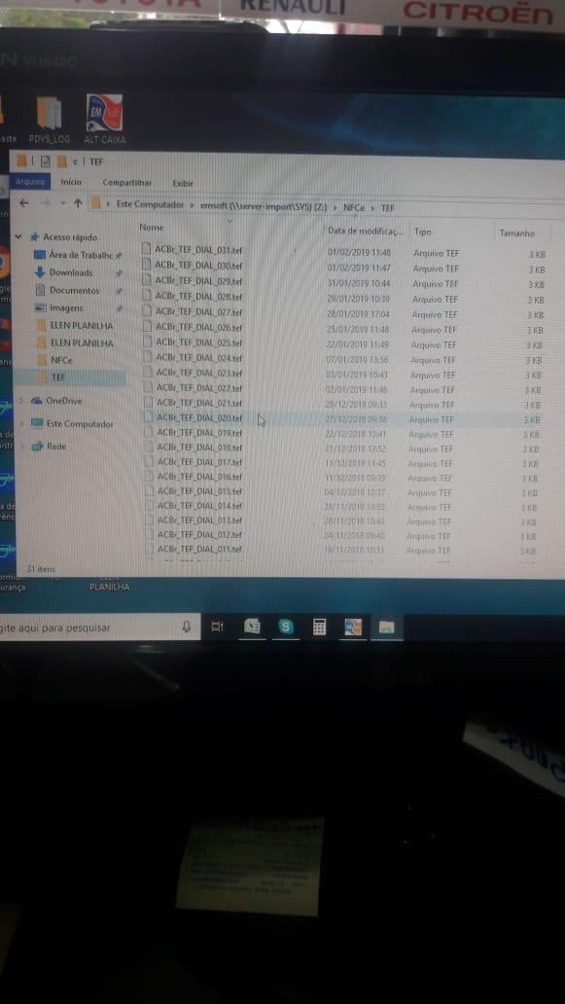Sort by the Tipo column header
This screenshot has height=1004, width=565.
pyautogui.click(x=422, y=232)
